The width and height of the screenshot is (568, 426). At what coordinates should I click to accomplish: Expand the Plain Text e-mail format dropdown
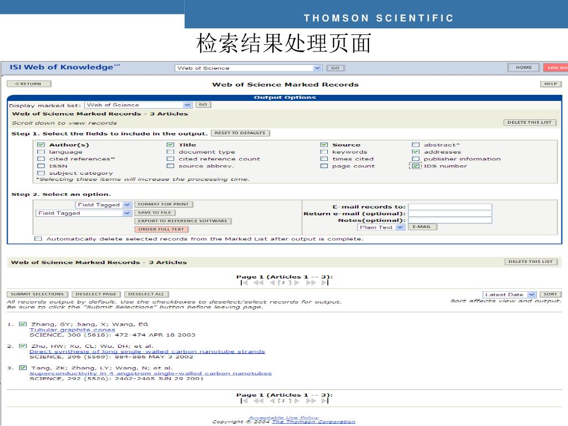[400, 227]
